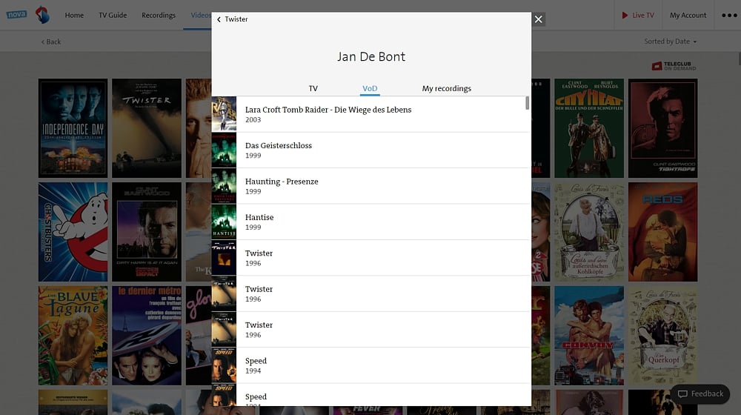Click the Teleclub On Demand logo
Screen dimensions: 741x415
click(x=674, y=66)
